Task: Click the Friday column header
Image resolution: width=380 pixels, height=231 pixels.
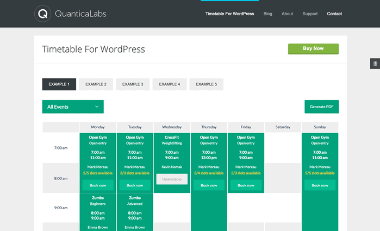Action: (246, 127)
